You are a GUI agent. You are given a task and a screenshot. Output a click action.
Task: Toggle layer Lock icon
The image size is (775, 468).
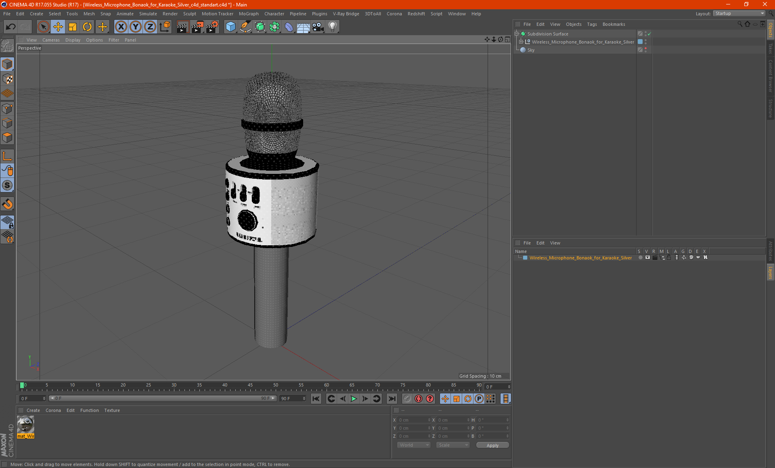(x=669, y=257)
